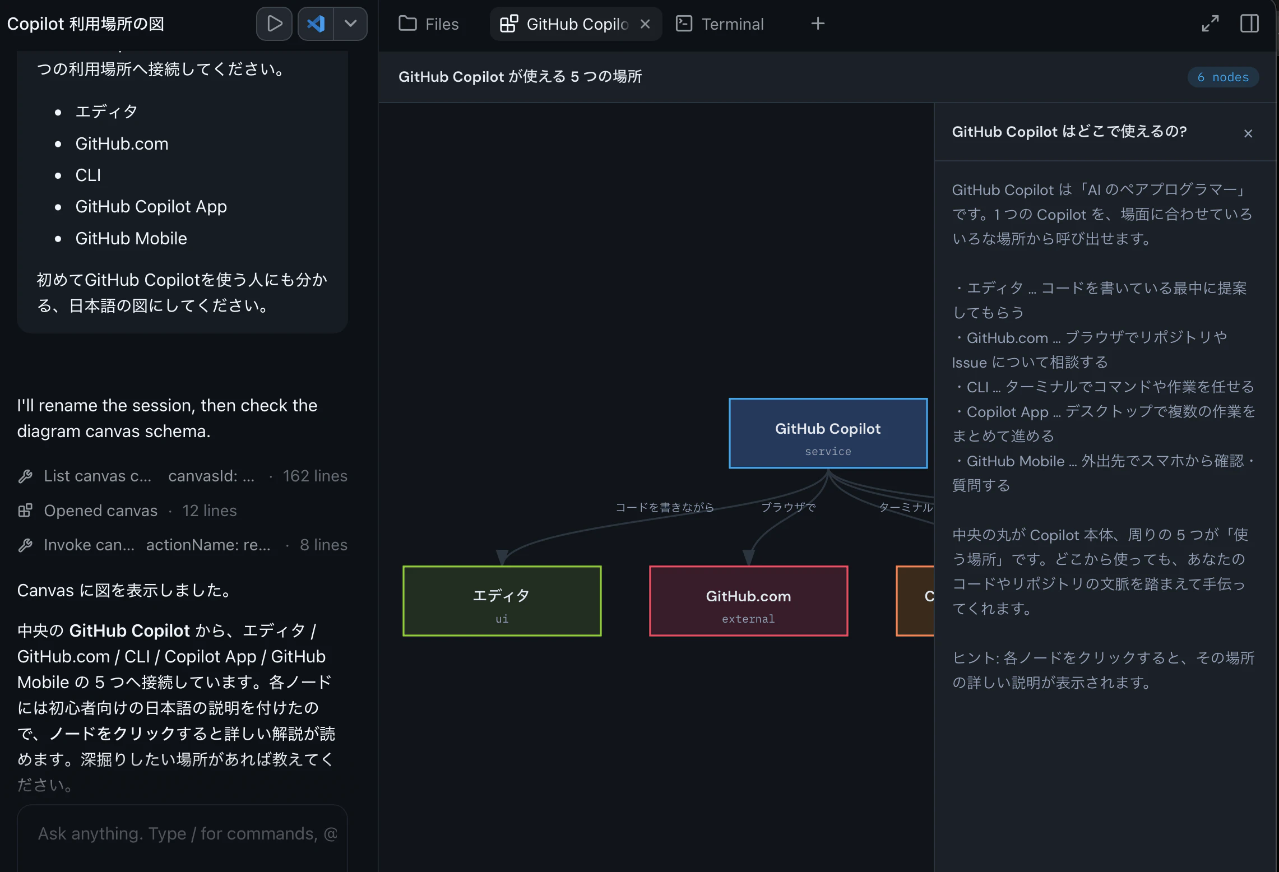Click the GitHub Mobile list item
Viewport: 1279px width, 872px height.
[x=131, y=239]
